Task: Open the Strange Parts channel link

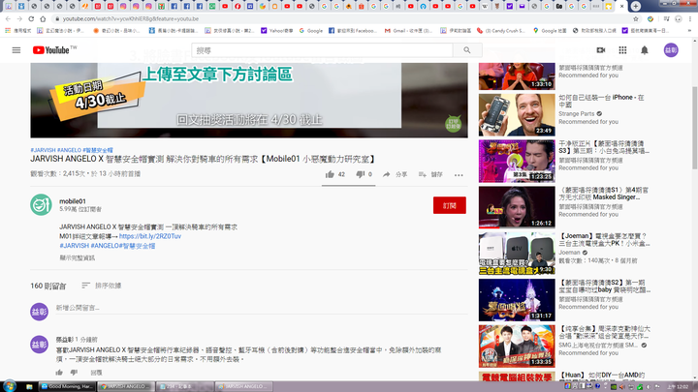Action: [577, 114]
